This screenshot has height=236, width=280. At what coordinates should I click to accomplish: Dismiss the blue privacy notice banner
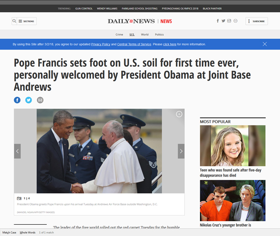265,44
